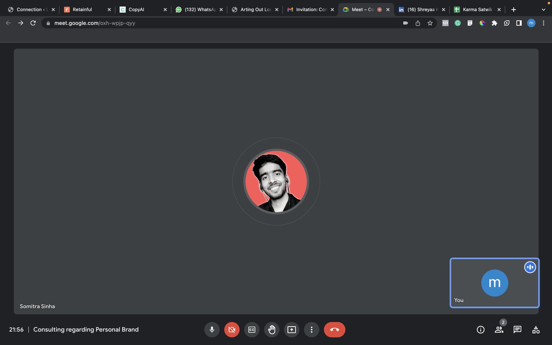
Task: Select your own video tile with 'm' avatar
Action: tap(494, 283)
